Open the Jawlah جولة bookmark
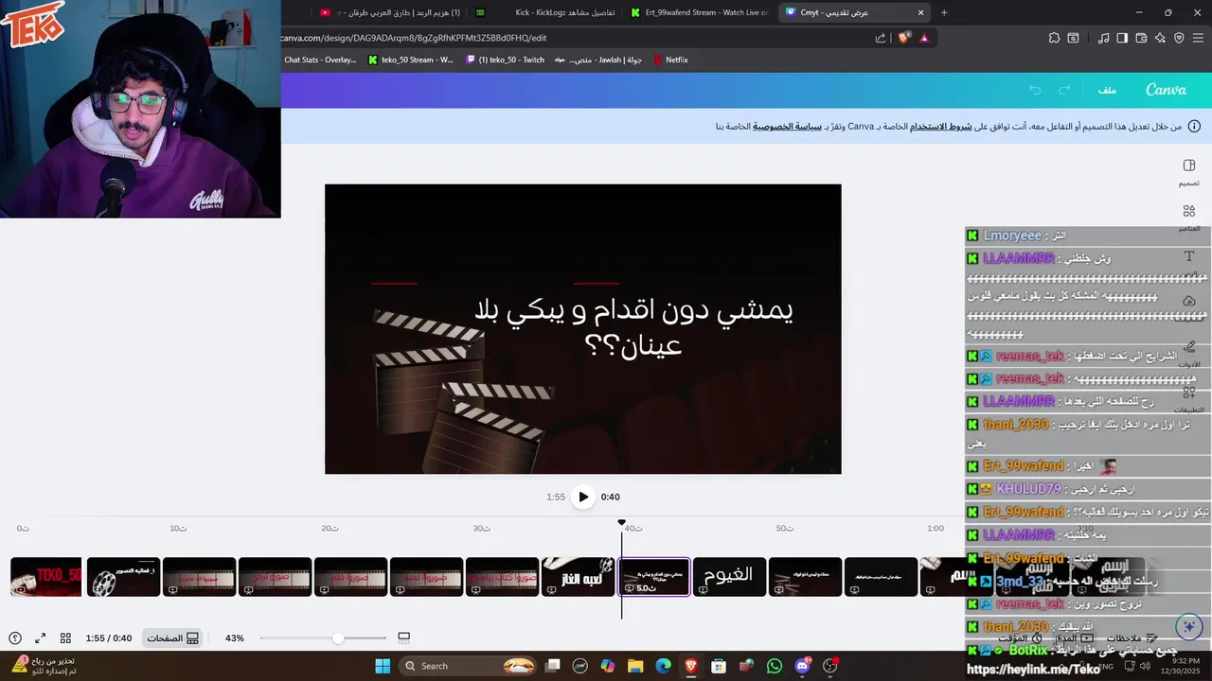 click(x=598, y=60)
